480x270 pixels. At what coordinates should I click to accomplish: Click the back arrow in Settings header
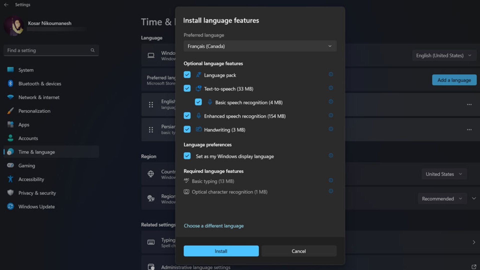[x=6, y=5]
